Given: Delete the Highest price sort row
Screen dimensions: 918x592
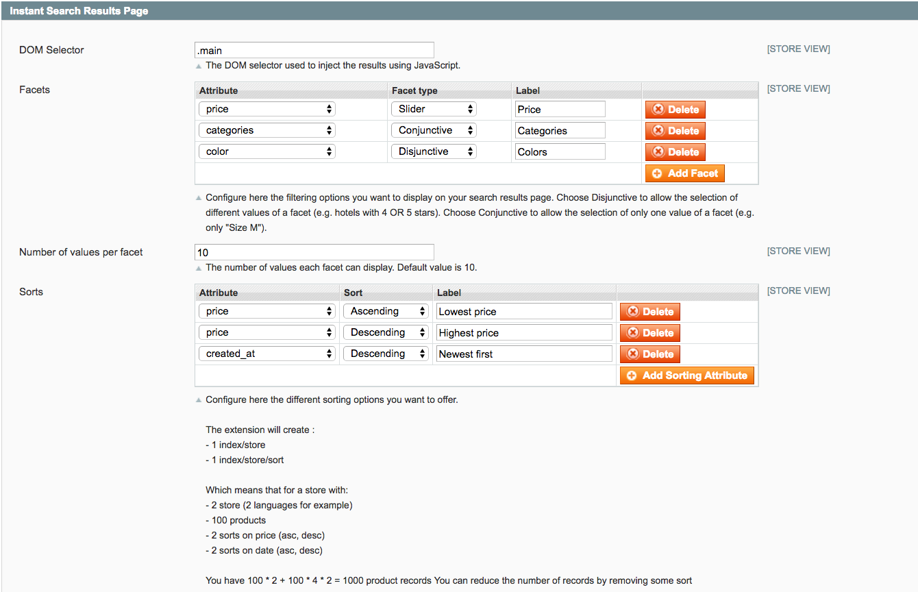Looking at the screenshot, I should (649, 332).
